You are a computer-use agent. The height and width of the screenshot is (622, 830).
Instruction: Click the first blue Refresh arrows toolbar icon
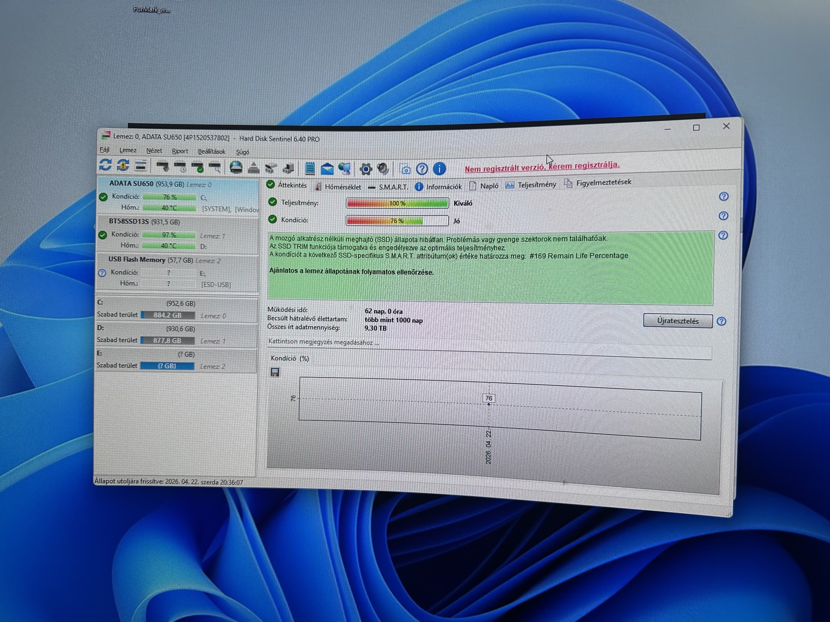point(105,165)
